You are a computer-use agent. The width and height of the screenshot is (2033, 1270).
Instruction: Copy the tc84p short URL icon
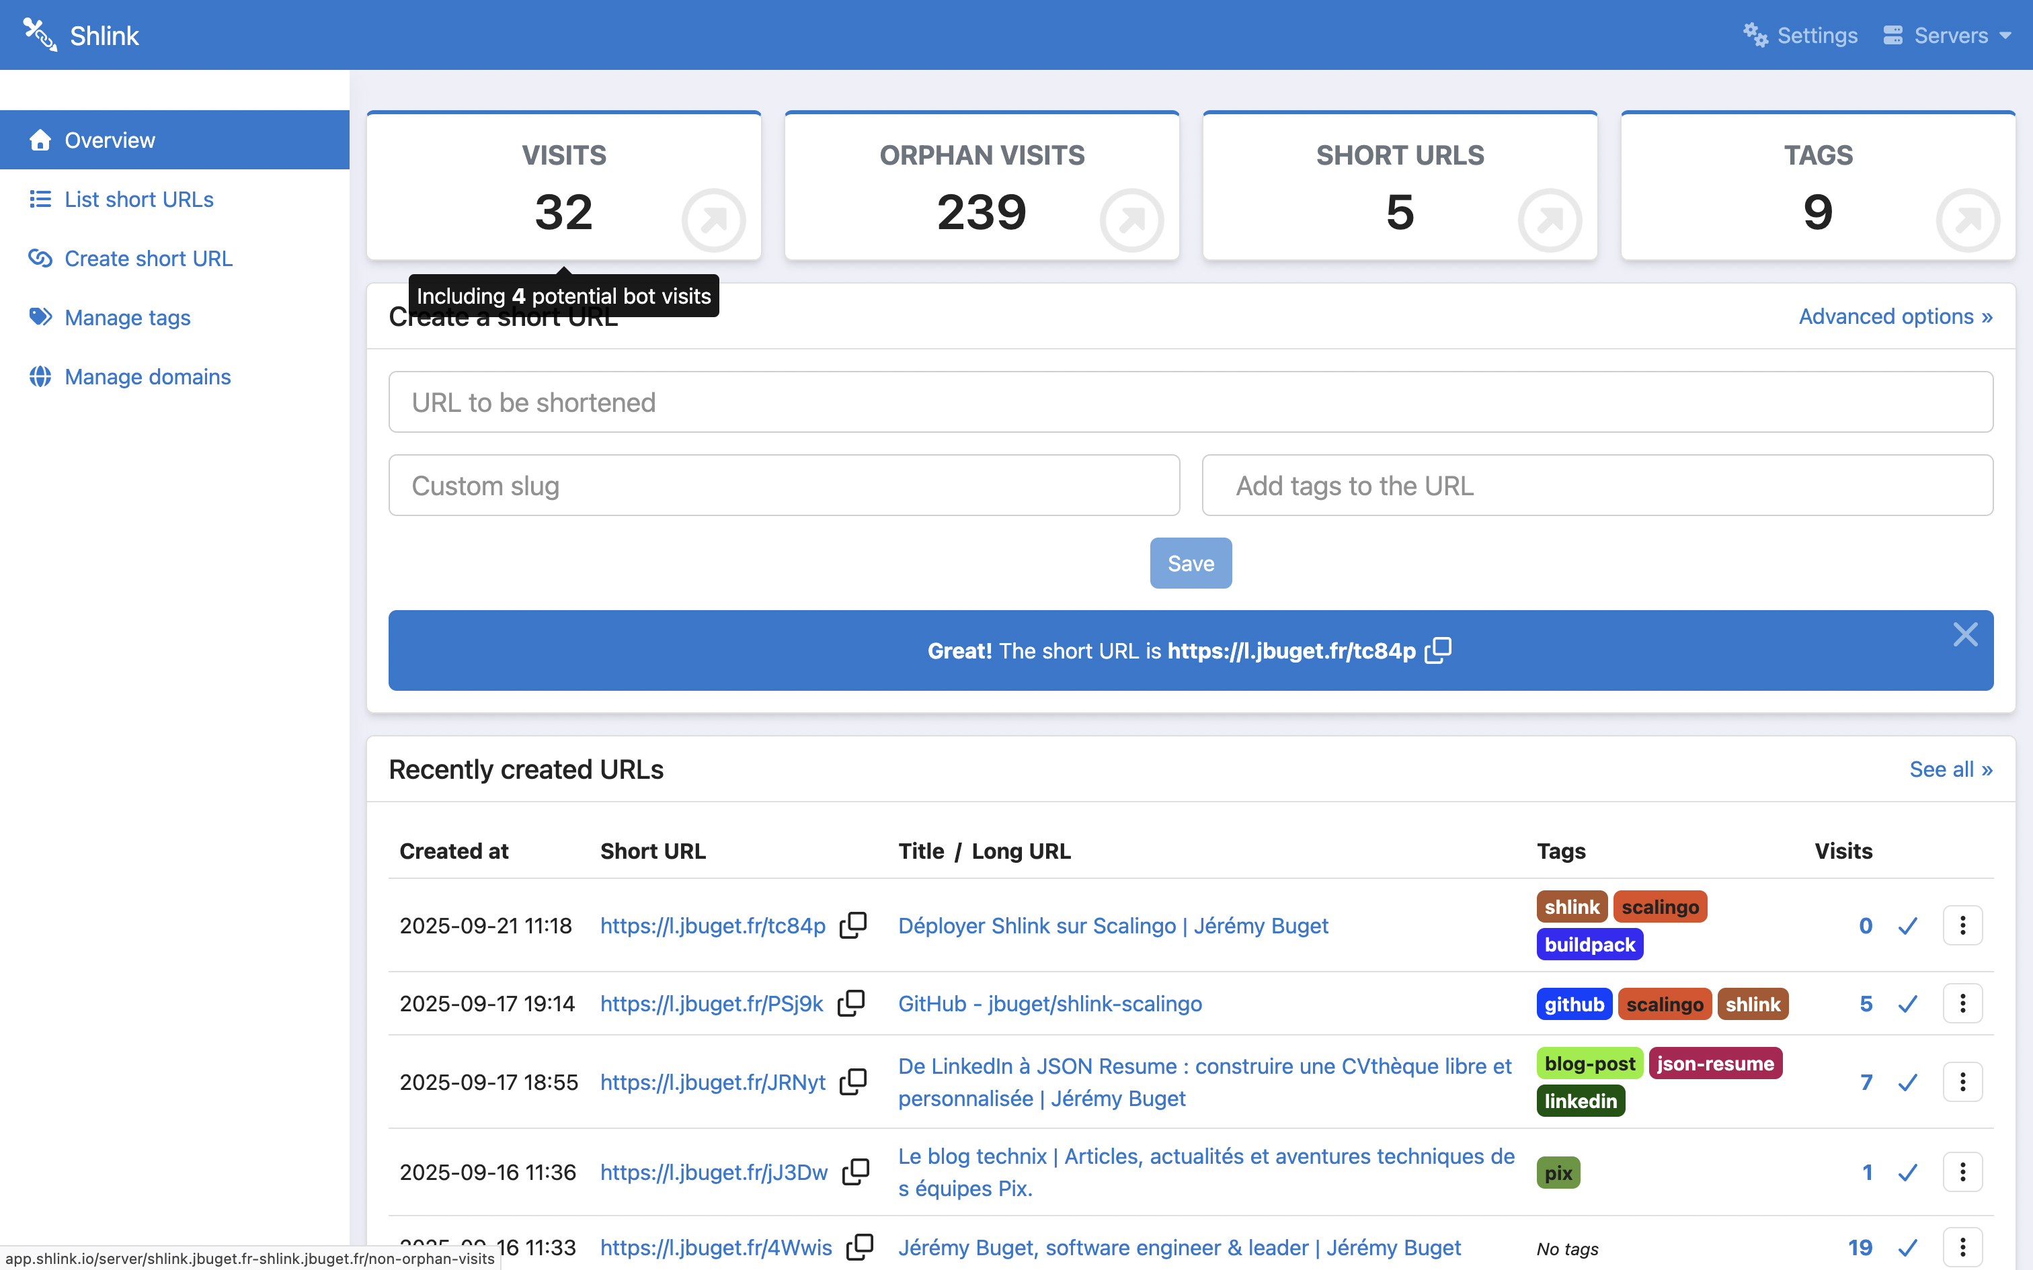click(x=852, y=925)
